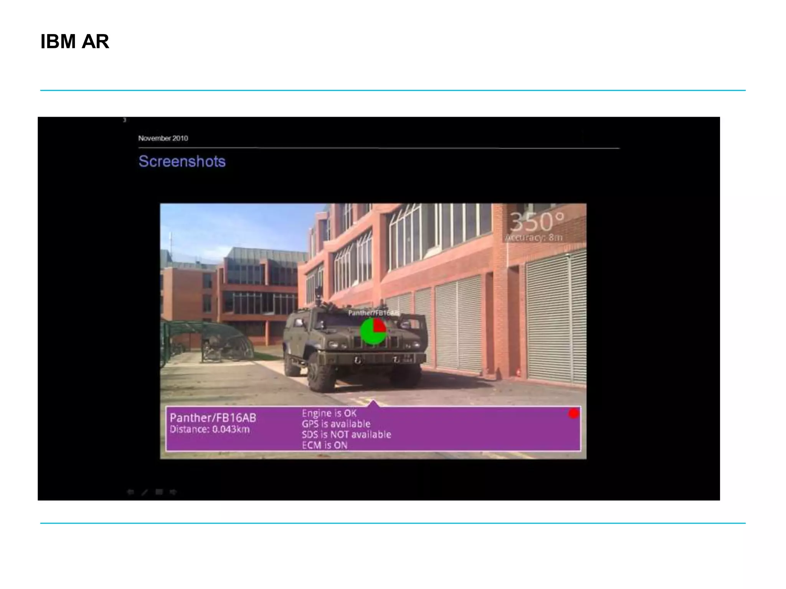Select the pen annotation tool icon
The width and height of the screenshot is (786, 589).
point(145,492)
